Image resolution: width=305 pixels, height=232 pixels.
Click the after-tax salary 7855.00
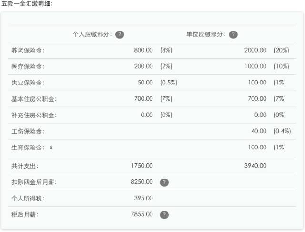pos(142,214)
